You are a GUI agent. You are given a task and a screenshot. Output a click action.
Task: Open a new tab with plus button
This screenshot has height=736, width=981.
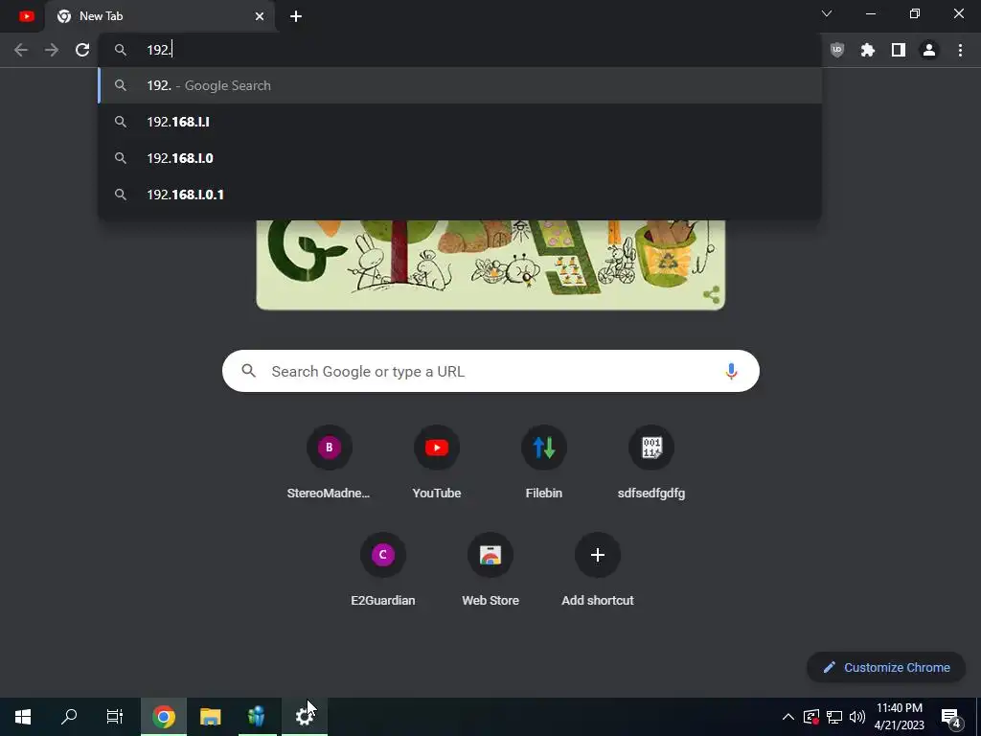pyautogui.click(x=296, y=16)
